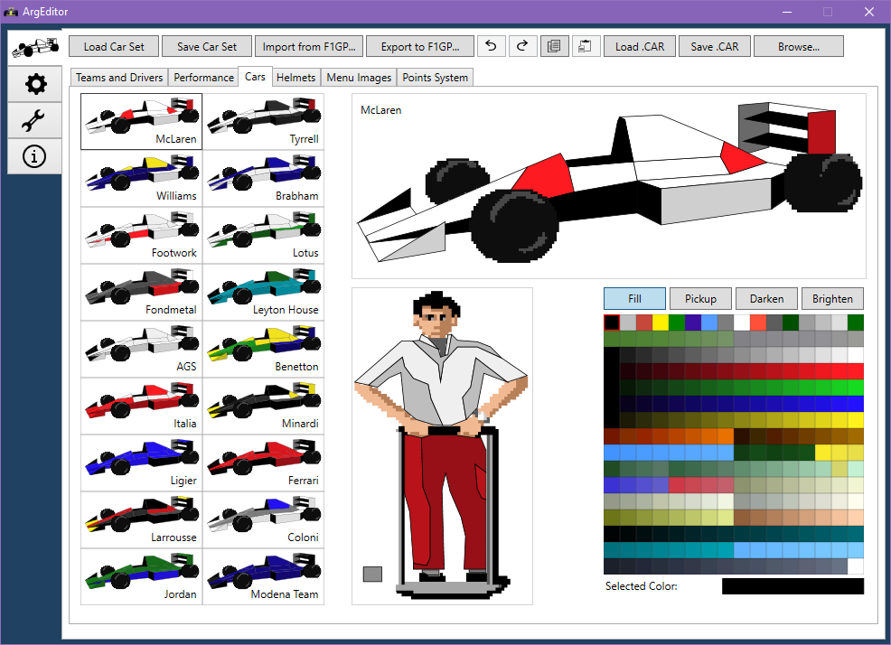Screen dimensions: 891x645
Task: Activate the Darken paint mode
Action: [x=766, y=298]
